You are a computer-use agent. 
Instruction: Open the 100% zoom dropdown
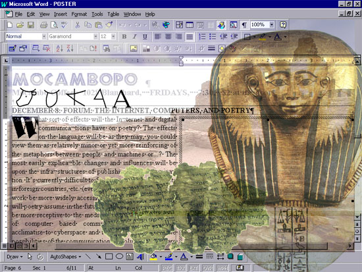272,24
